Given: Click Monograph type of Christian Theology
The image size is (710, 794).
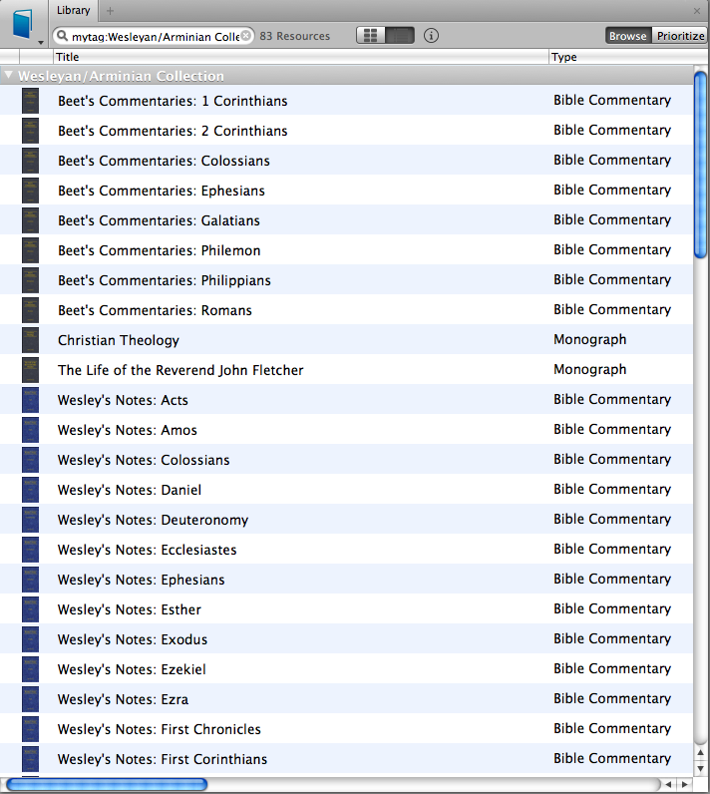Looking at the screenshot, I should pyautogui.click(x=590, y=339).
